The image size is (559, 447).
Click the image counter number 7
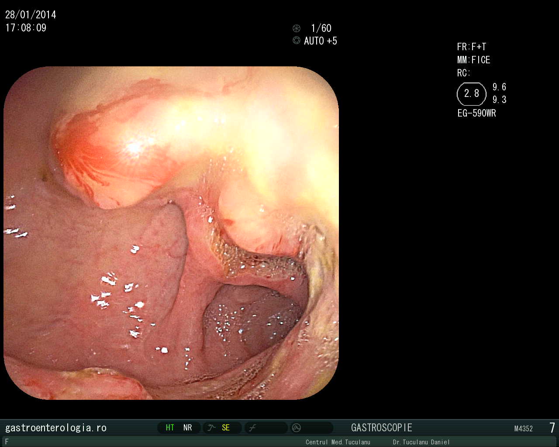[552, 428]
